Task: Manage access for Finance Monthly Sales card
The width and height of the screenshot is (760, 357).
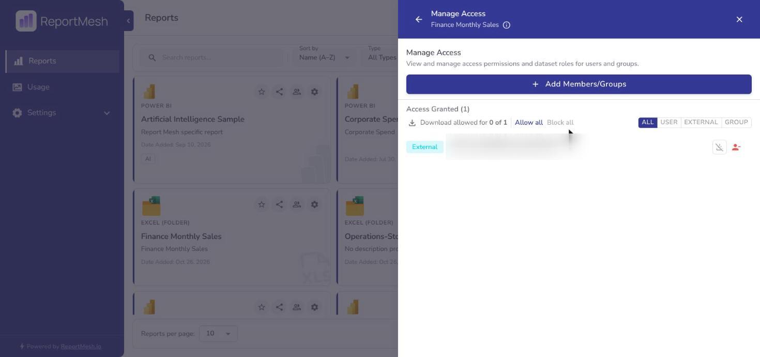Action: coord(297,204)
